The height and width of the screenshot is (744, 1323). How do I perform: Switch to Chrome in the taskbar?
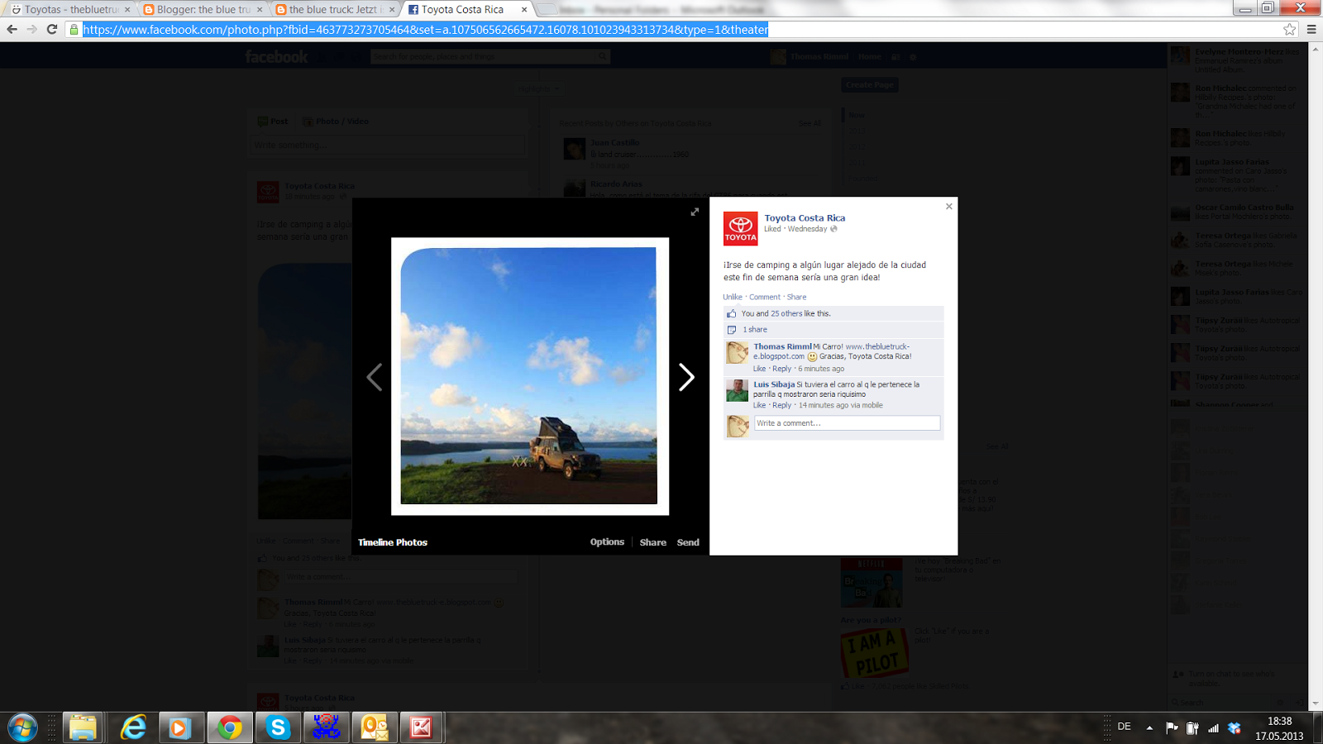(229, 727)
